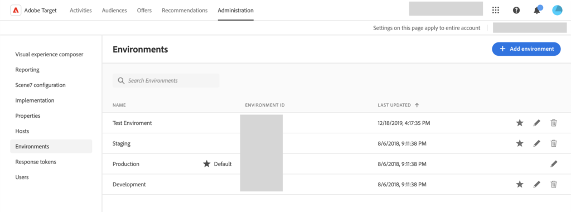Delete Test Enviroment using trash icon

point(554,123)
